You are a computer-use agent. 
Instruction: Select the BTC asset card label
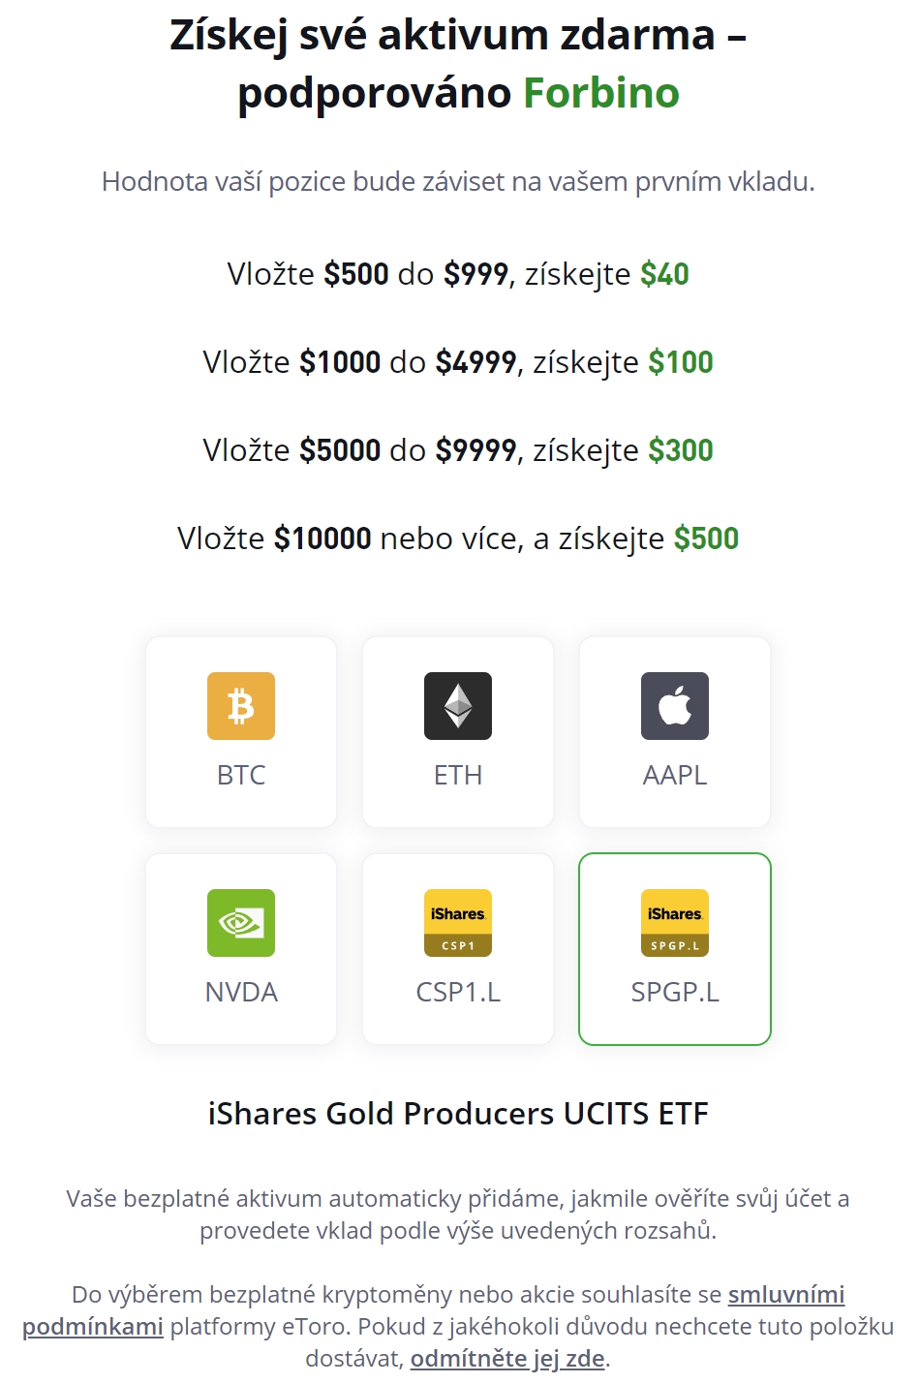pyautogui.click(x=241, y=776)
